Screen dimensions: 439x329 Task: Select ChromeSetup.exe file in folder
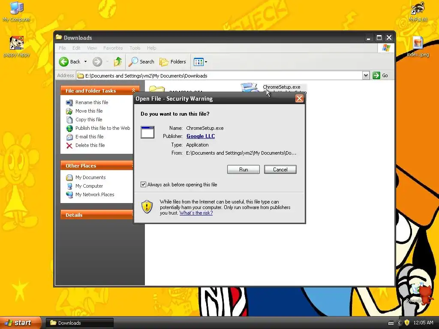(x=281, y=87)
